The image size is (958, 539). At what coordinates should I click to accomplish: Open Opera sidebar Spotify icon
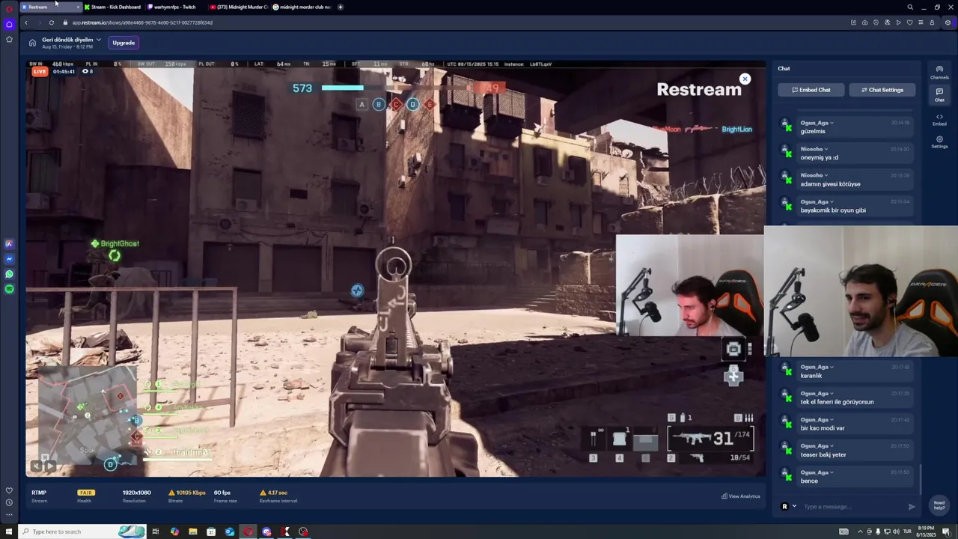(x=9, y=289)
